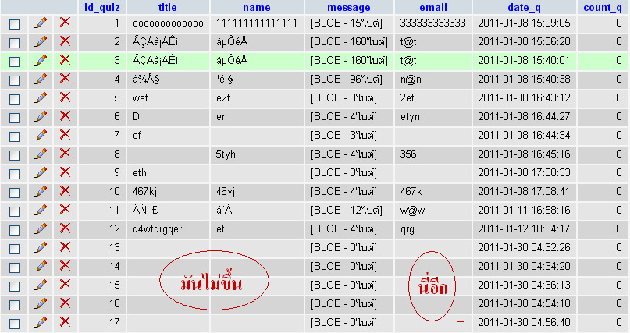
Task: Delete row with id_quiz 16
Action: point(65,303)
